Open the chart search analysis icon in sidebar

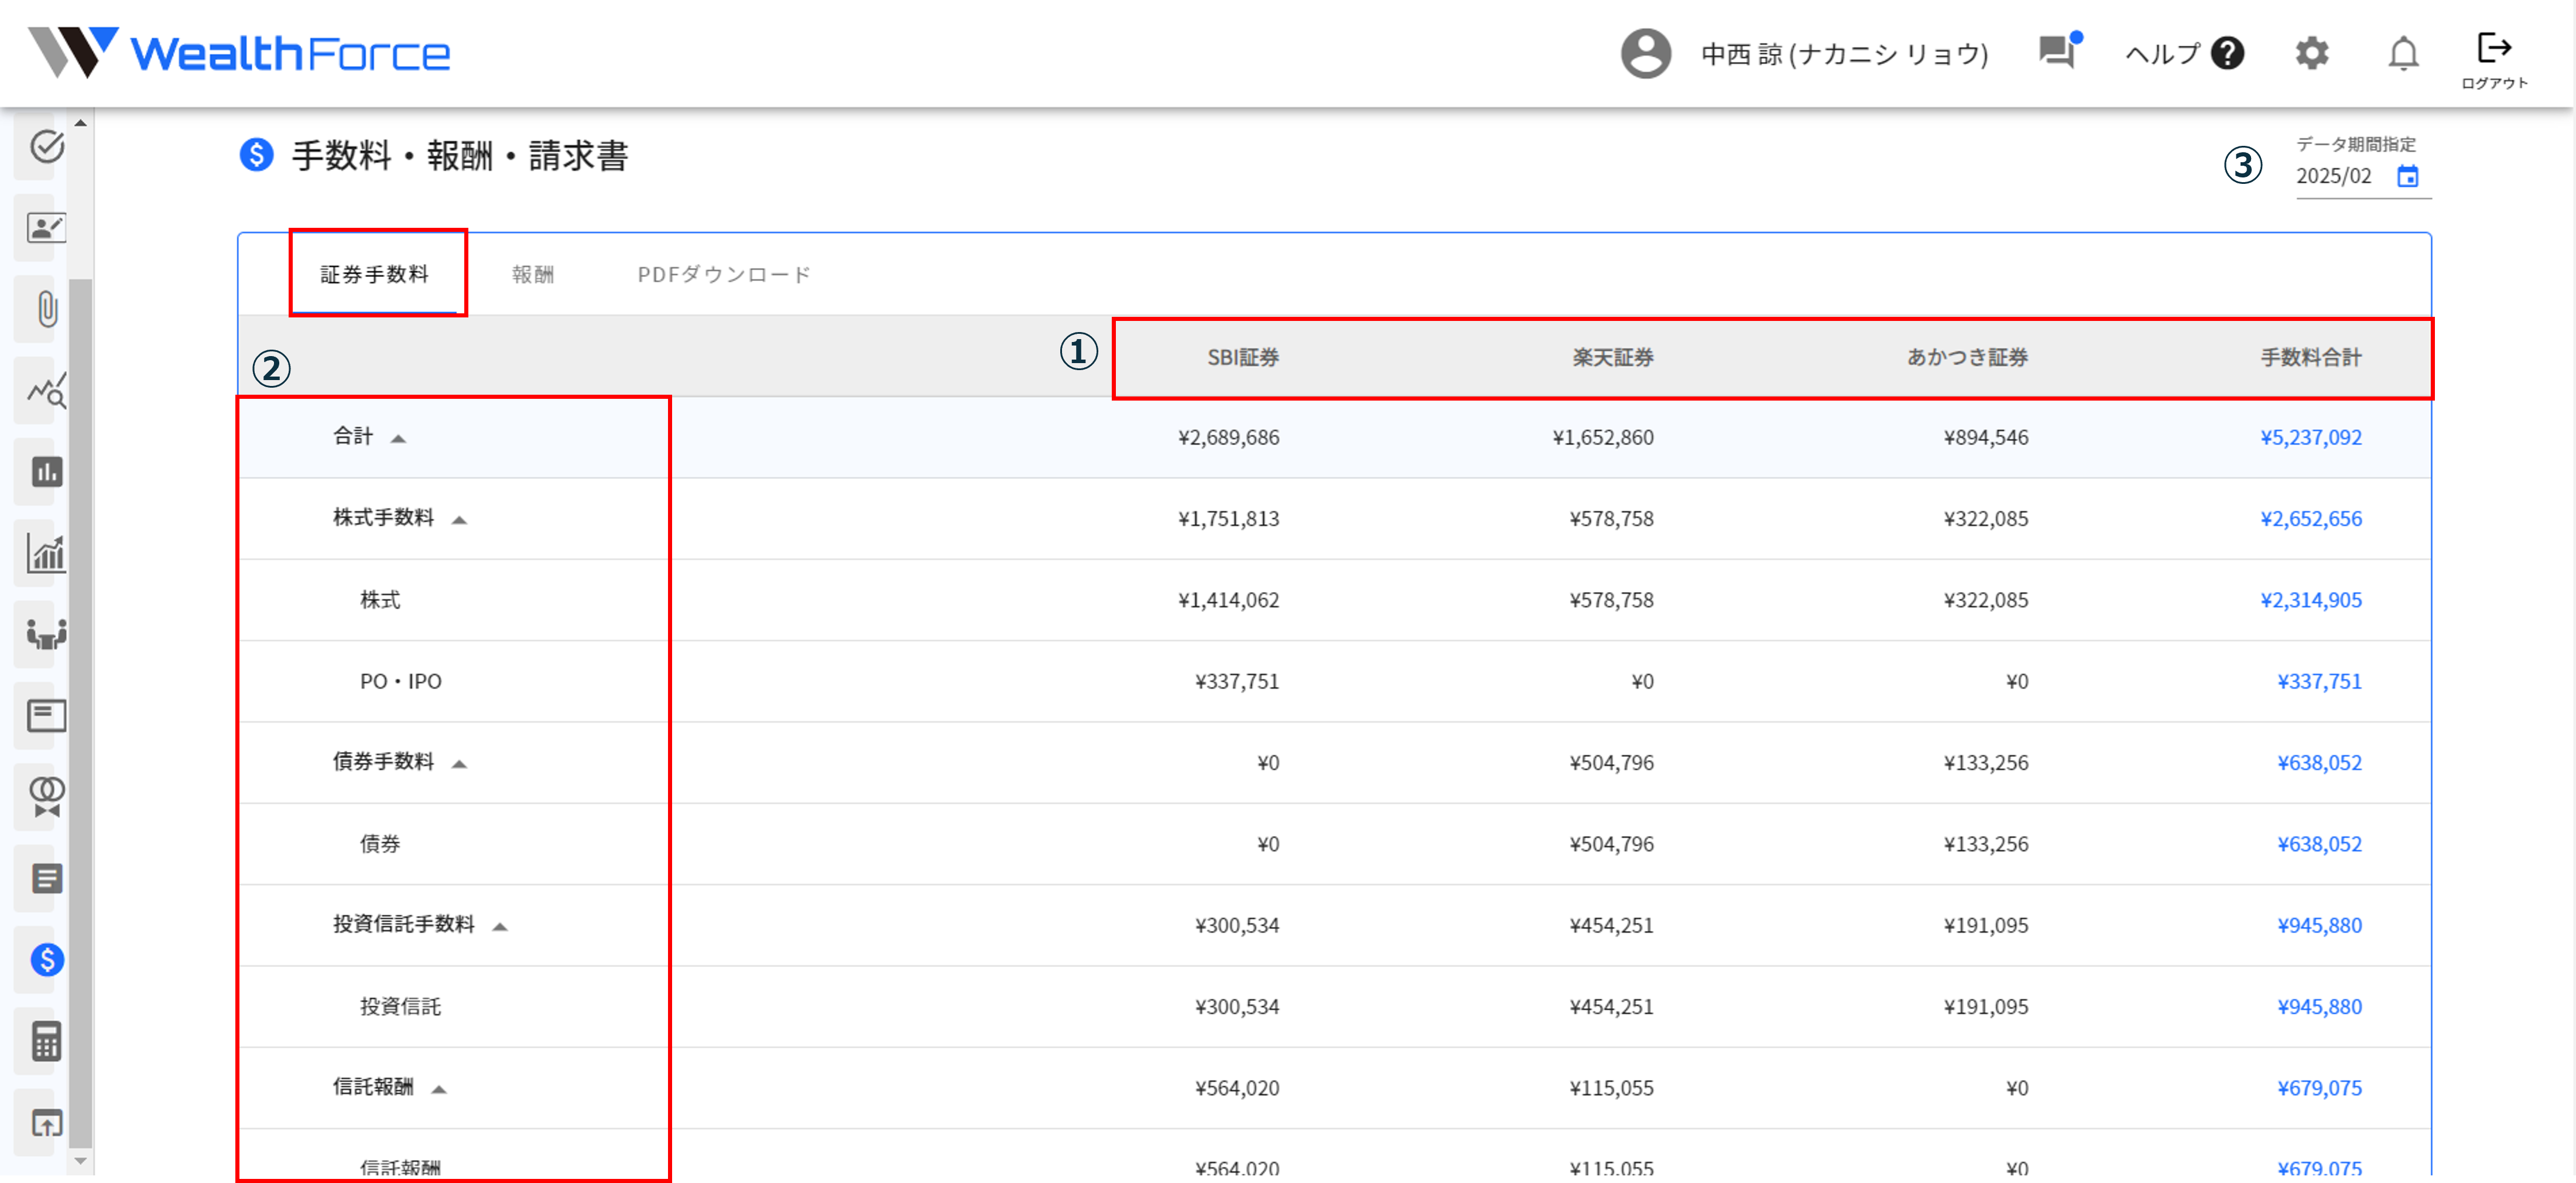coord(46,390)
